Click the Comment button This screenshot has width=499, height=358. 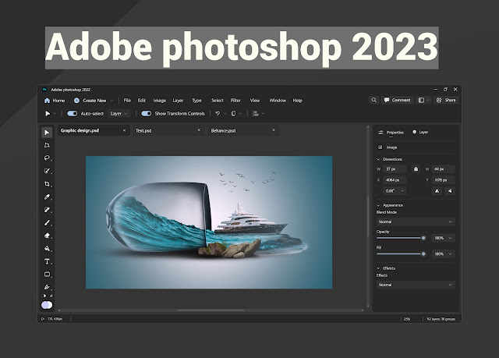(x=397, y=101)
